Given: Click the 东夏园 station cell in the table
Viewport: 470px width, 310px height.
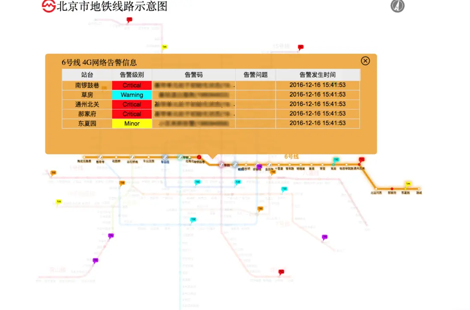Looking at the screenshot, I should click(x=87, y=124).
